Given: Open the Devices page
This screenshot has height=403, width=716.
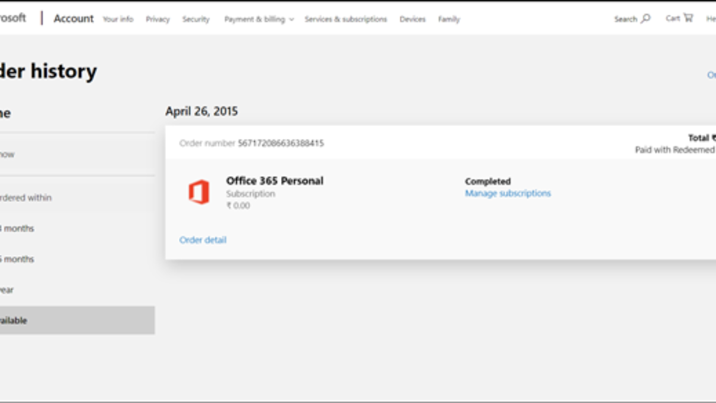Looking at the screenshot, I should [x=412, y=19].
